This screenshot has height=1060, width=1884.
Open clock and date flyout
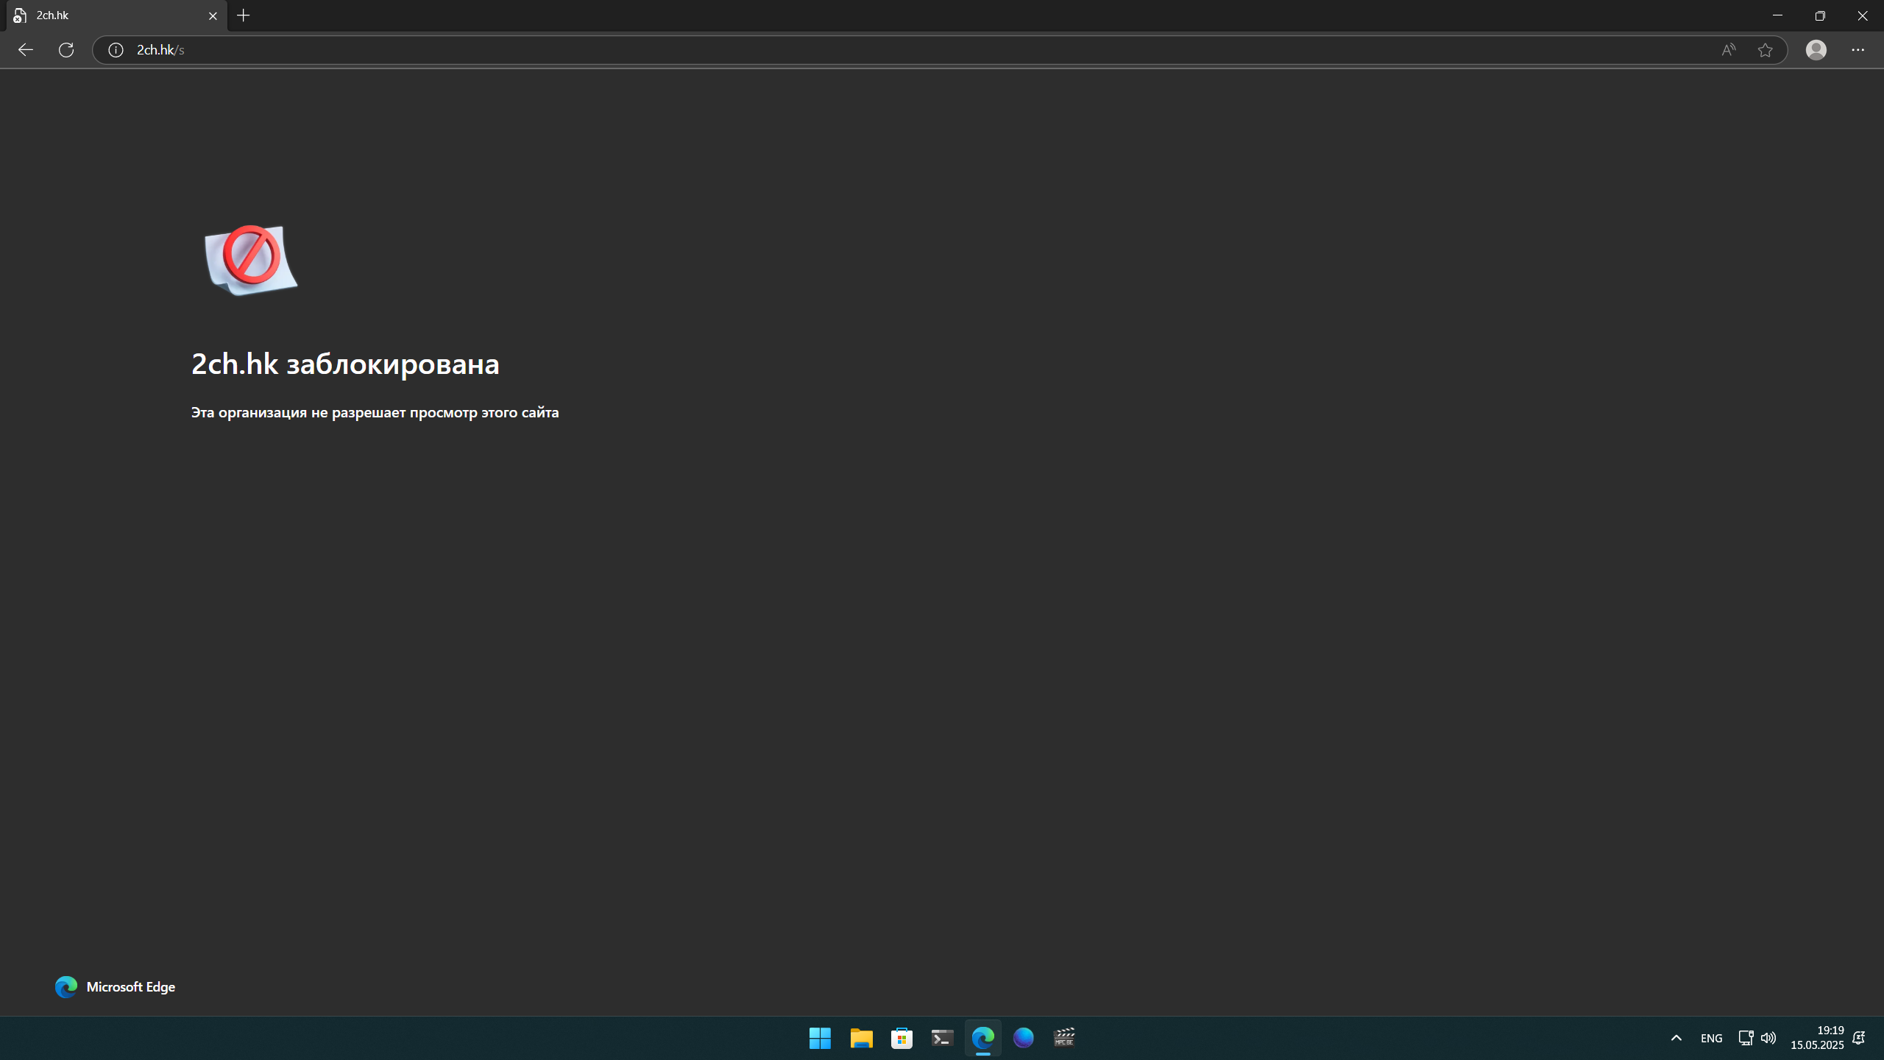(x=1816, y=1038)
